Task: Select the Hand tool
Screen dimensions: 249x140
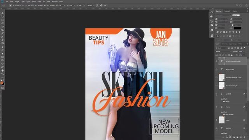Action: (2, 70)
